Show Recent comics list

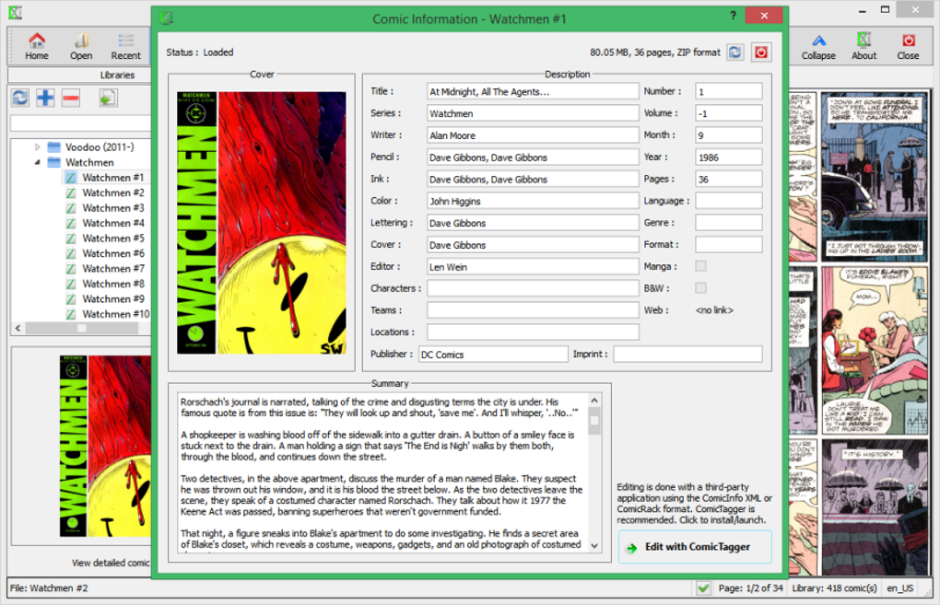pos(125,46)
